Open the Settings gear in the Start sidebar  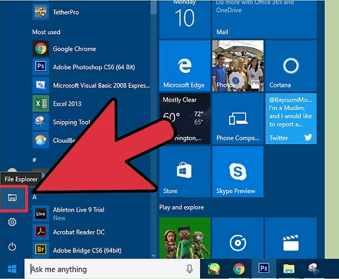12,223
